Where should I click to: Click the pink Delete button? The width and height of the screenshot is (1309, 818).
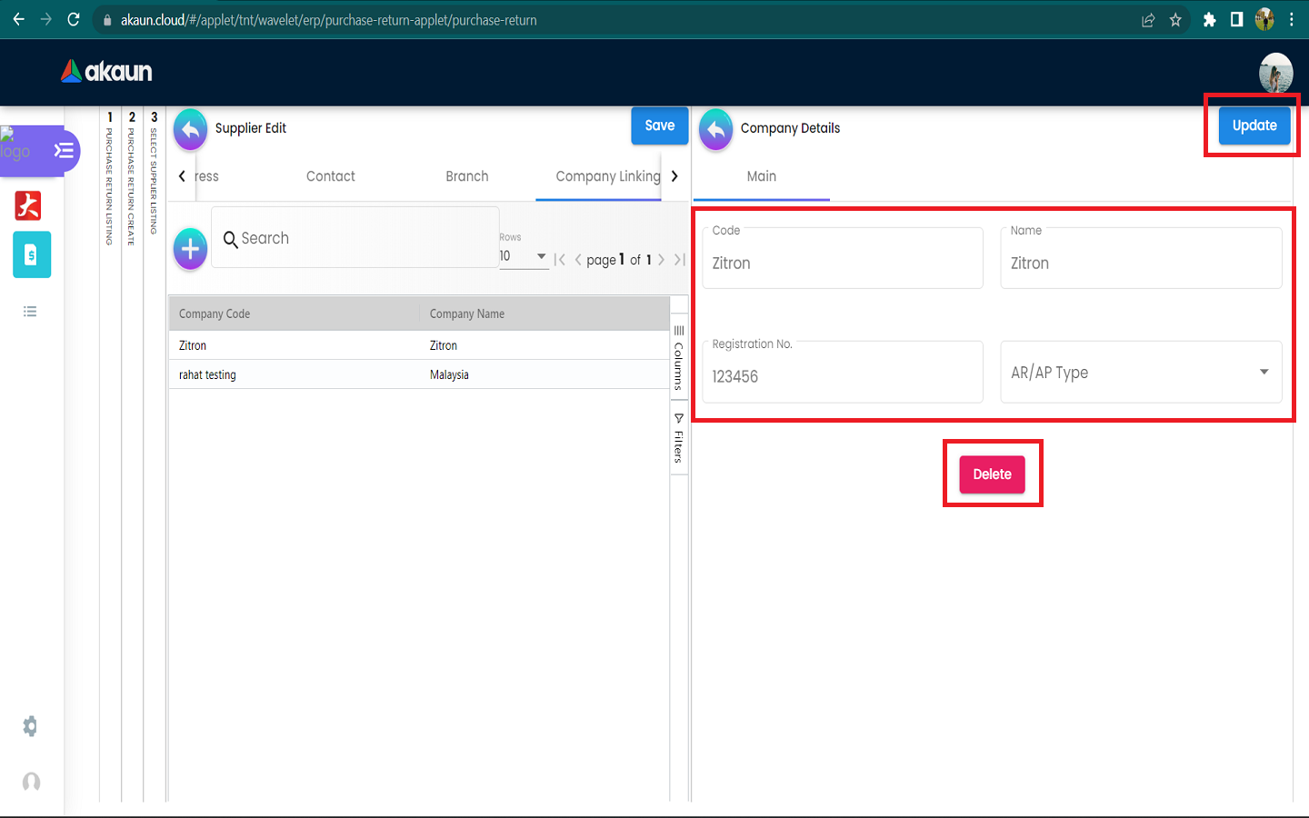click(992, 474)
